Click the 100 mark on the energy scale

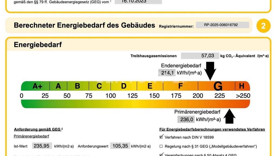tap(110, 96)
